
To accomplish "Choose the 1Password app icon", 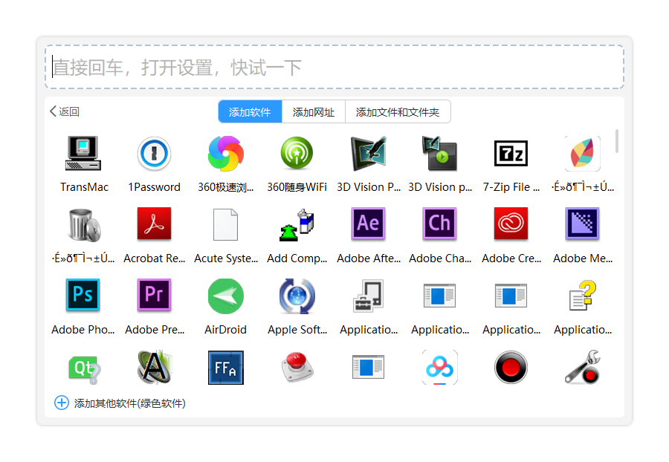I will coord(154,154).
